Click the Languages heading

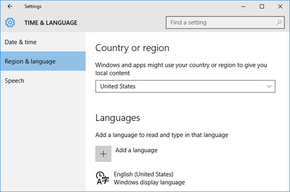pyautogui.click(x=117, y=118)
